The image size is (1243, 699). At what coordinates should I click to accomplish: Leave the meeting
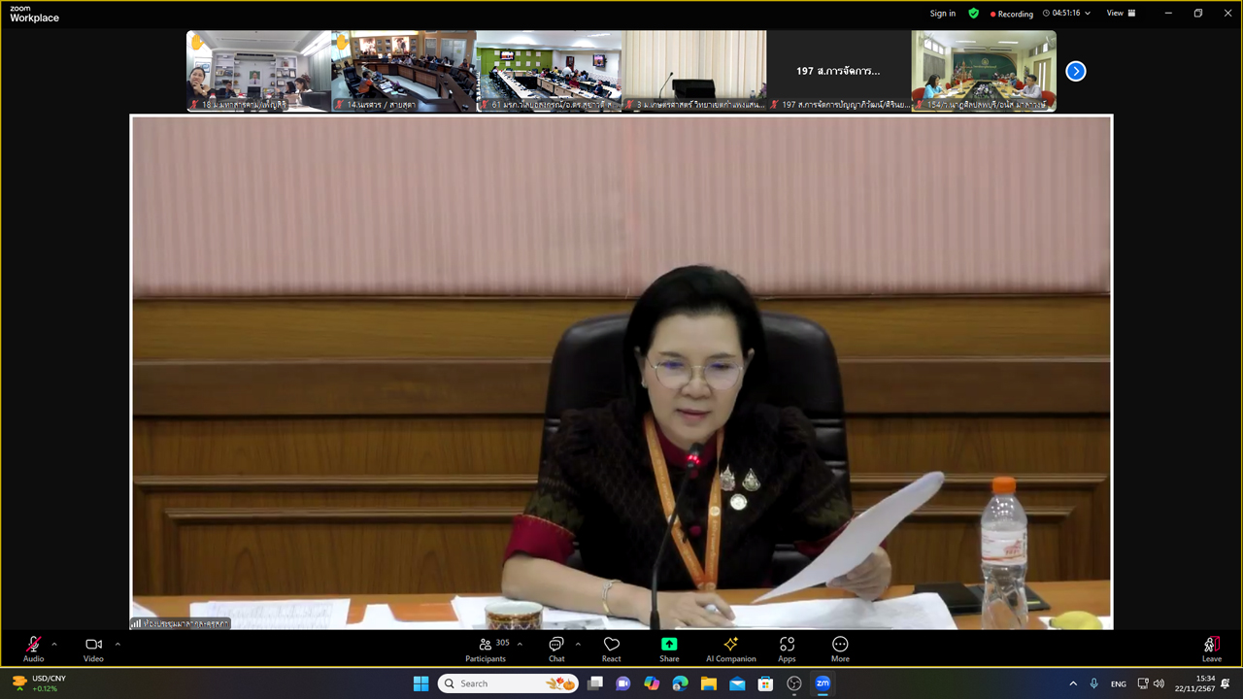pyautogui.click(x=1211, y=648)
